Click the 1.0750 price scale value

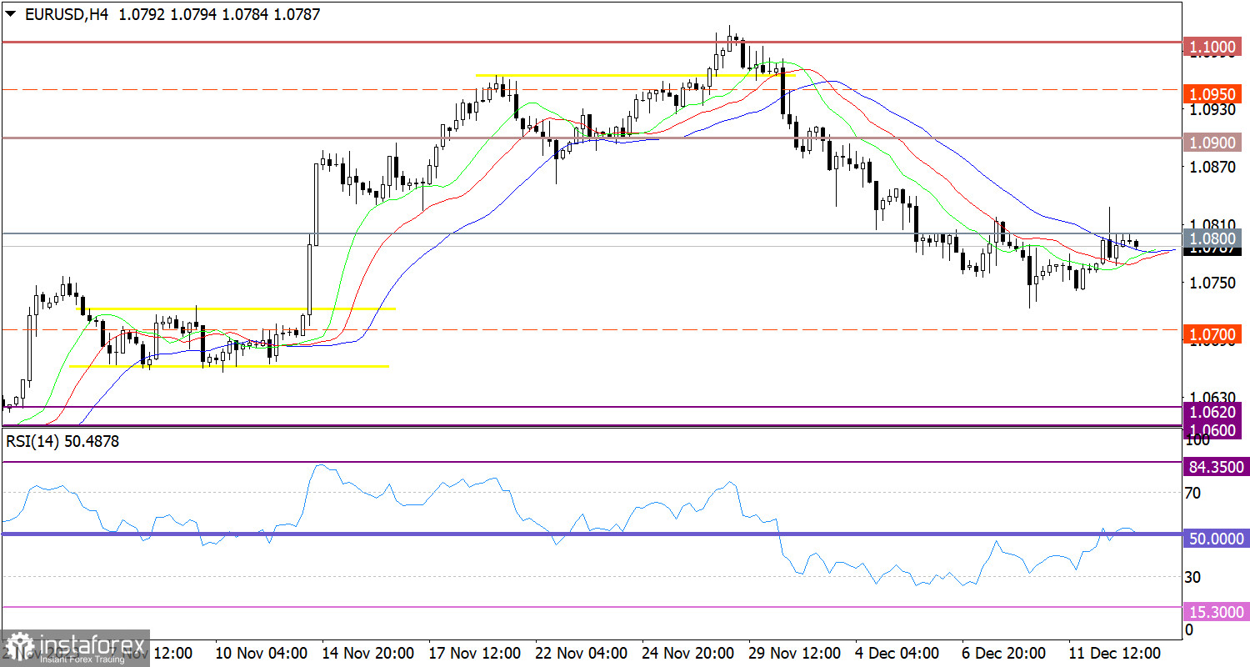1212,283
